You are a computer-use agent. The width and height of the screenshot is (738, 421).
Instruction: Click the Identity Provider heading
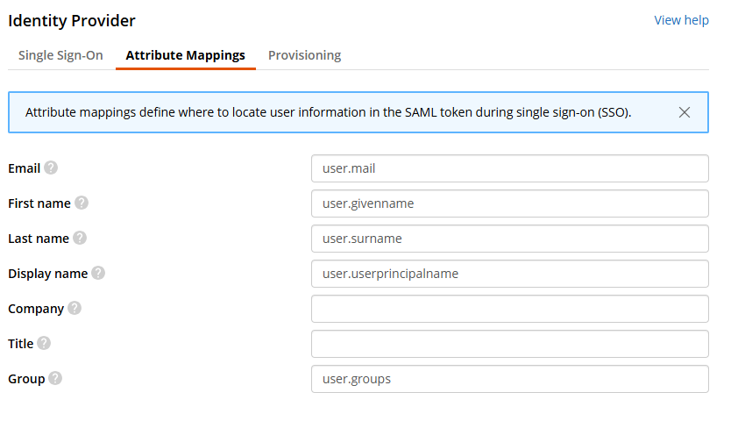(x=72, y=20)
